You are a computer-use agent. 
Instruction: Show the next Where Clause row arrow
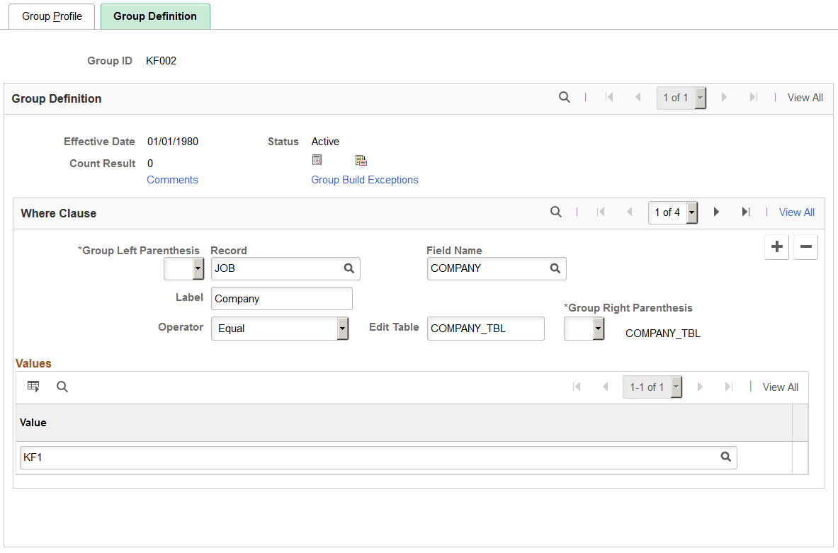pos(715,212)
